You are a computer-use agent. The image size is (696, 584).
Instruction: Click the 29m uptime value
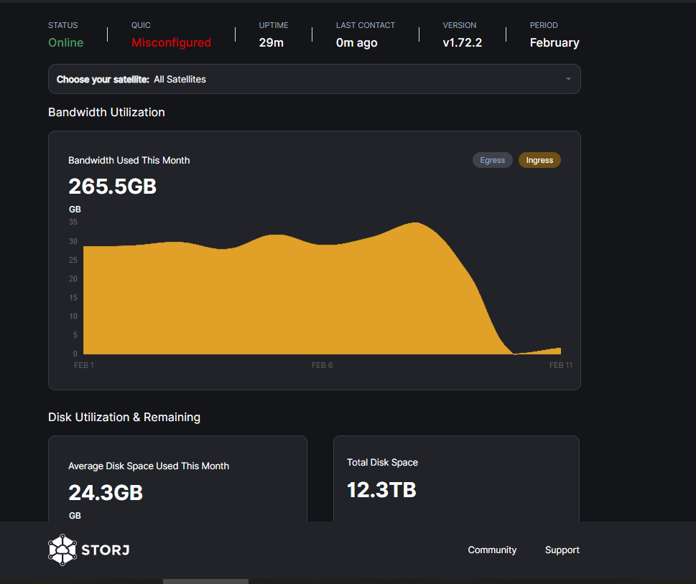tap(272, 43)
